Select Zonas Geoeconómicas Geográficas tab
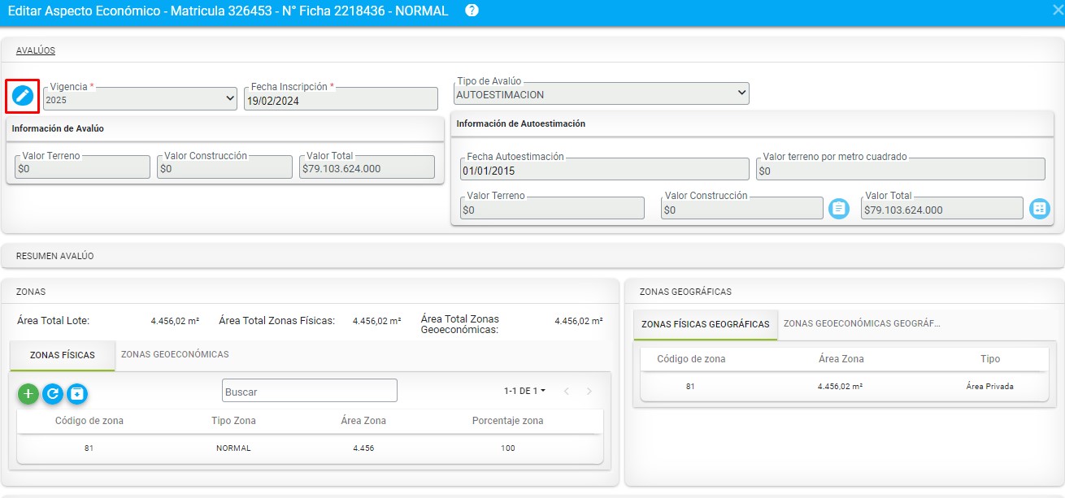Image resolution: width=1065 pixels, height=498 pixels. pos(862,323)
